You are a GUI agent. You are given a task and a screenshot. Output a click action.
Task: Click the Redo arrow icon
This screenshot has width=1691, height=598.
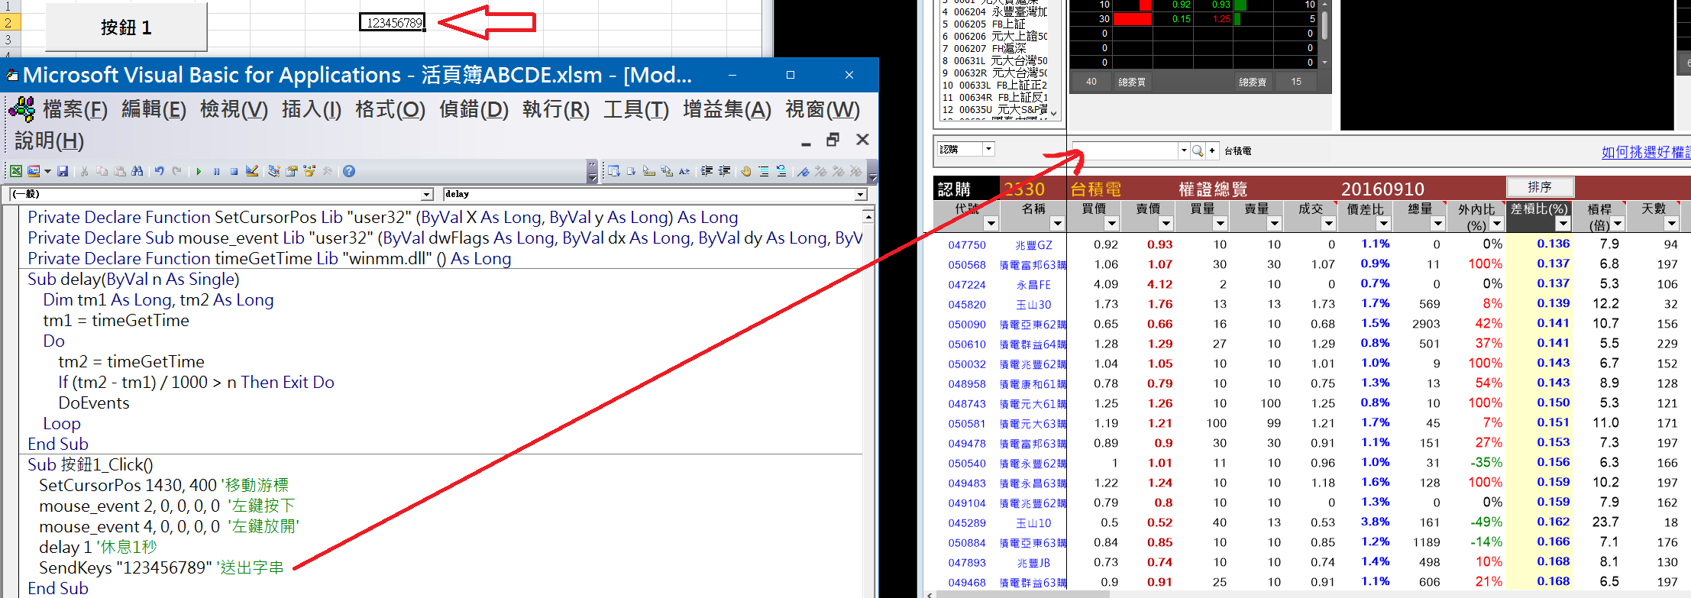(176, 171)
